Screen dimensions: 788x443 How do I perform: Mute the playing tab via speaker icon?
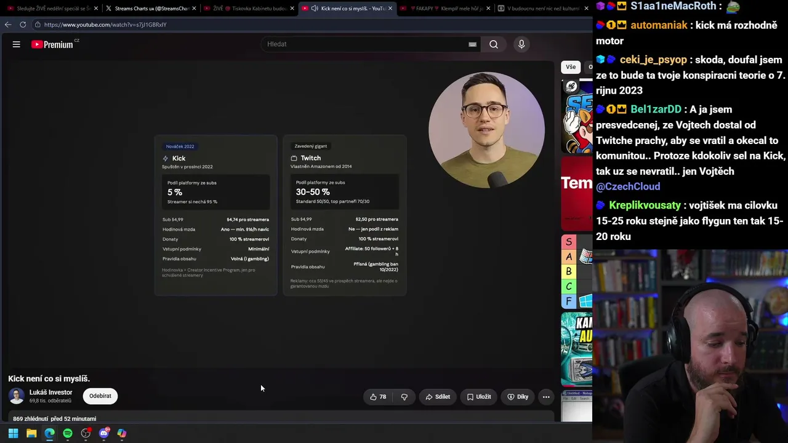[315, 9]
